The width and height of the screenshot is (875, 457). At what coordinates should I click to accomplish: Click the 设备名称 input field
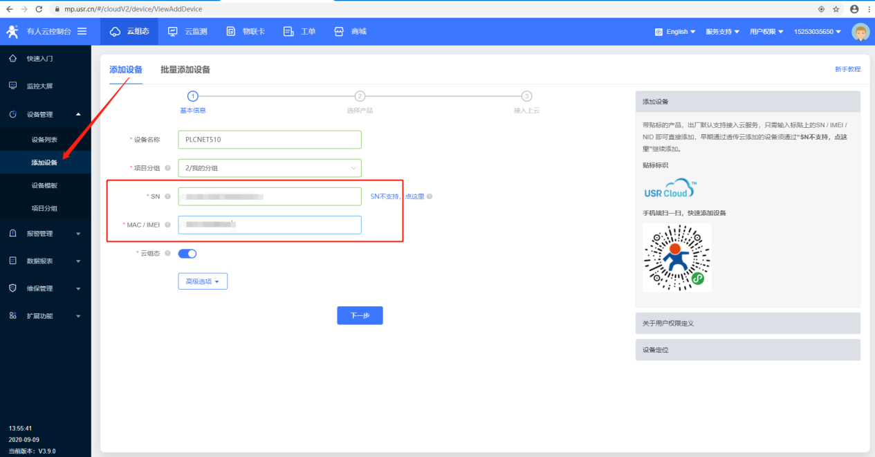[269, 140]
